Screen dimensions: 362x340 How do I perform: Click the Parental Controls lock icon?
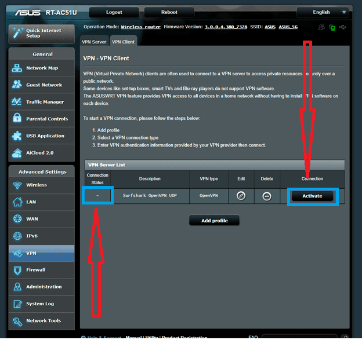(17, 118)
